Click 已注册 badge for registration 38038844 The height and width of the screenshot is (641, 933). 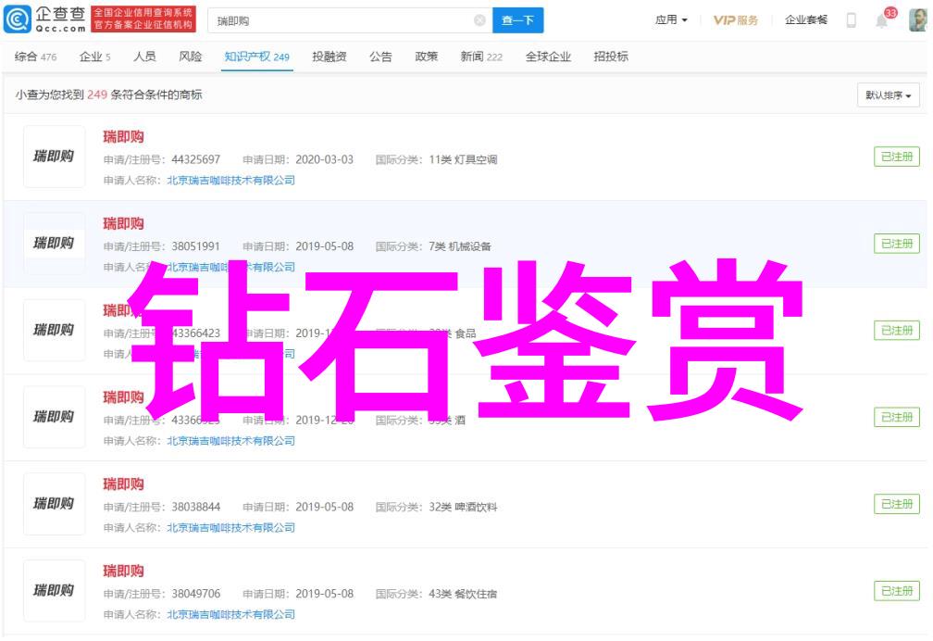coord(897,505)
